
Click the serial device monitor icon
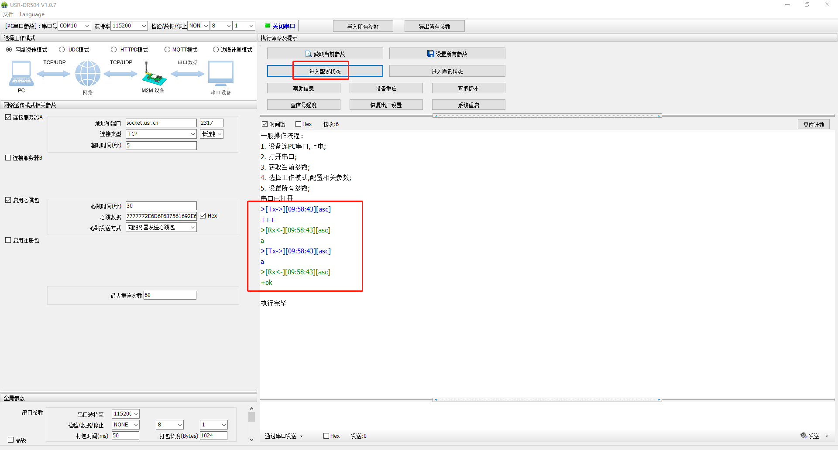point(221,73)
